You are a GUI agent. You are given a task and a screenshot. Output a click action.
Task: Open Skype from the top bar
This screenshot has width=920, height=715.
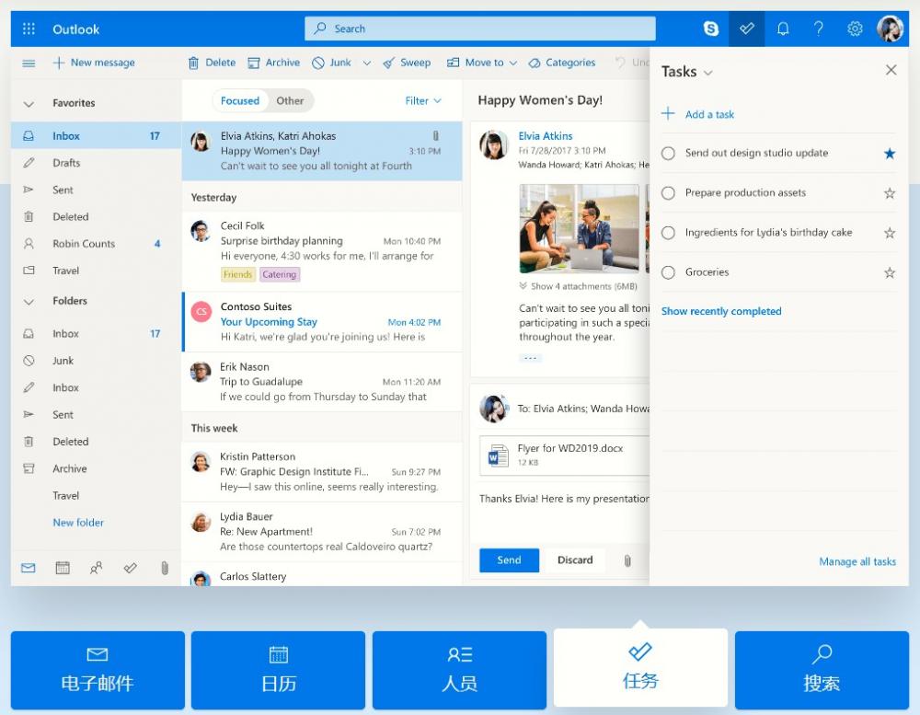[x=710, y=29]
